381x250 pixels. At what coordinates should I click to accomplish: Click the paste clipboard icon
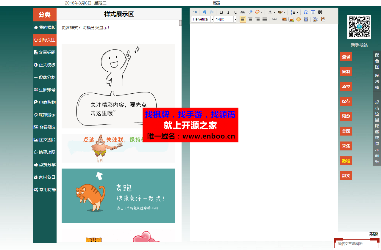point(323,19)
